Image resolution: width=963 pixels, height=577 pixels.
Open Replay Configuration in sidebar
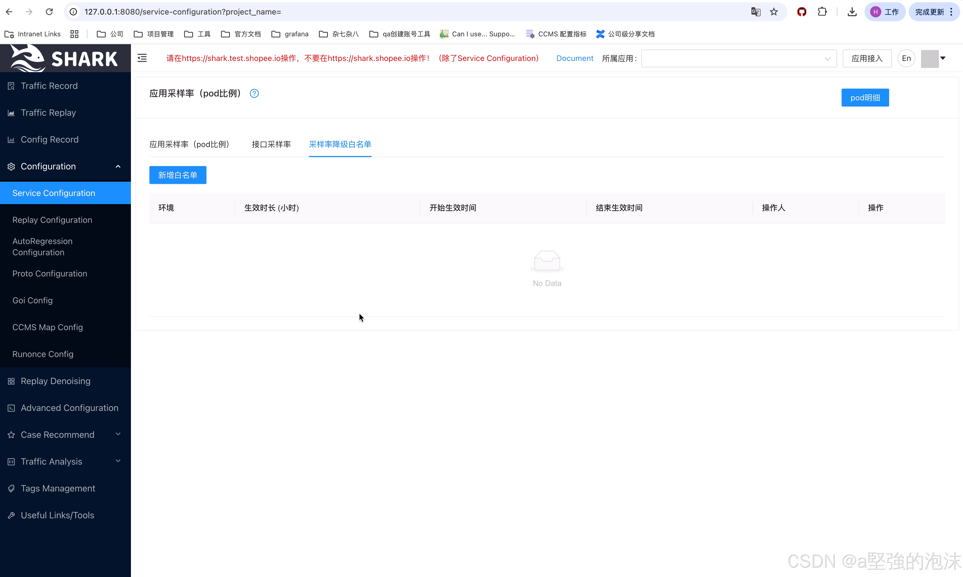click(x=52, y=220)
